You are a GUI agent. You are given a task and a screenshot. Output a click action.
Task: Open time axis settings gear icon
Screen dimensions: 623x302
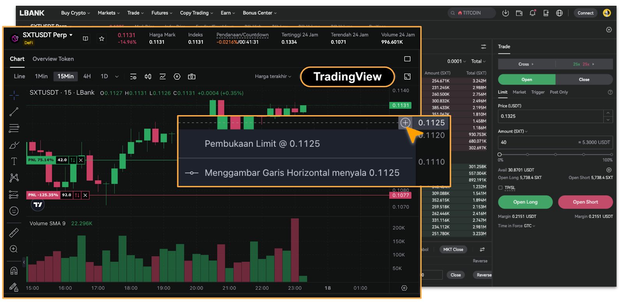coord(404,288)
